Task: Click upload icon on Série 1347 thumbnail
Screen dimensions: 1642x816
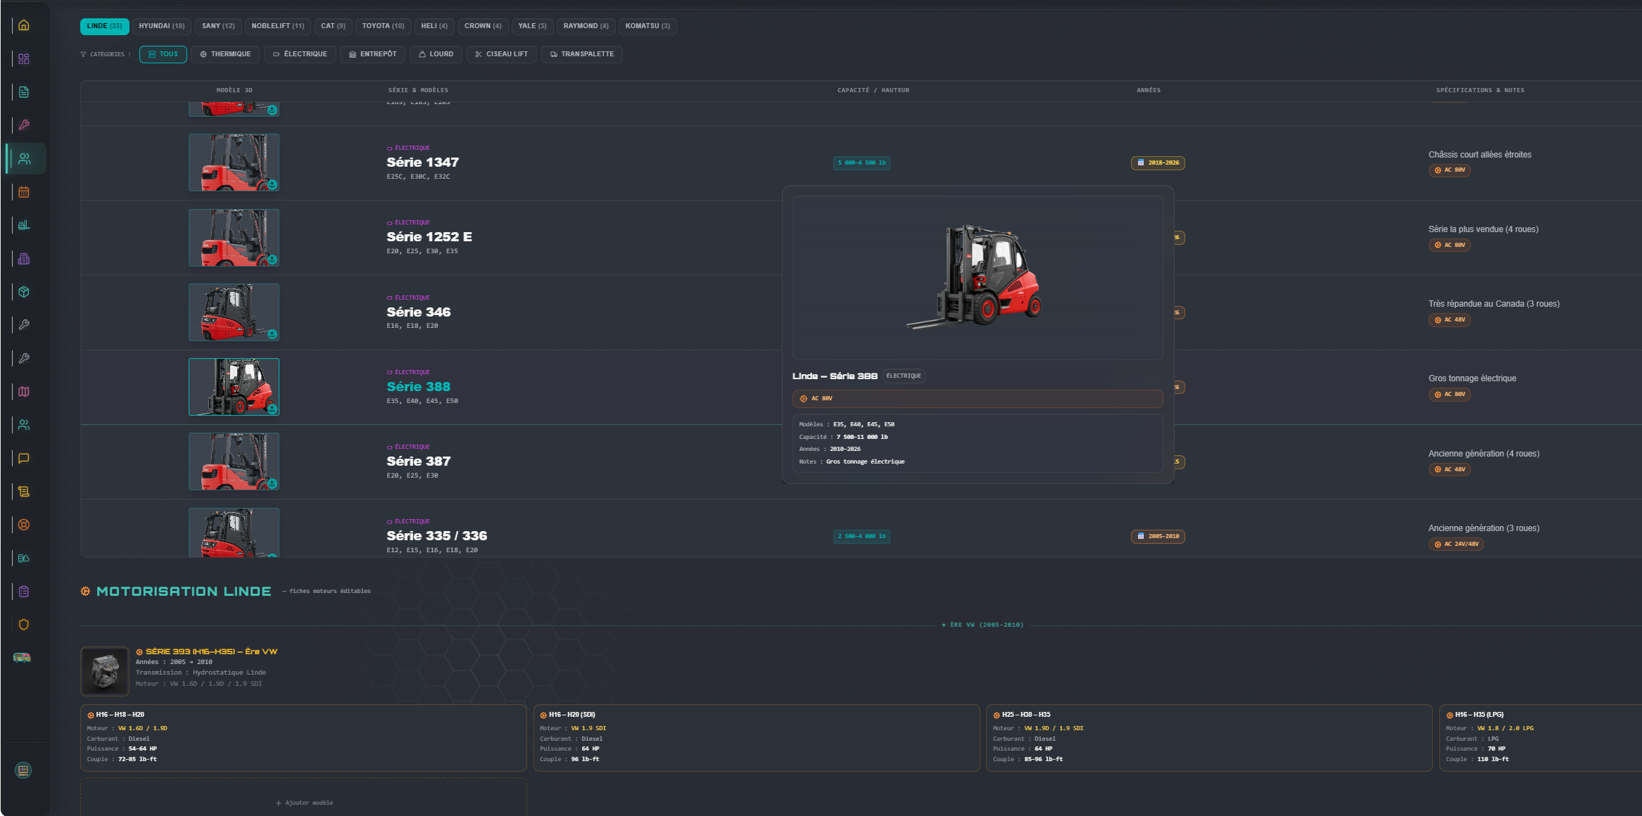Action: [x=272, y=184]
